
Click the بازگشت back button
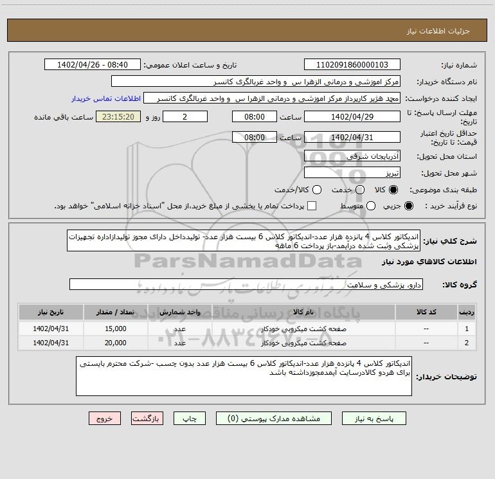[147, 419]
